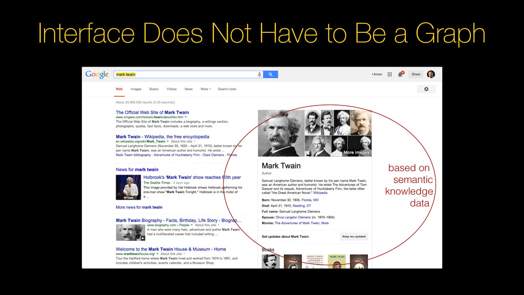Open the 'Mark Twain bibliography' sitelink
Image resolution: width=524 pixels, height=295 pixels.
pos(134,155)
